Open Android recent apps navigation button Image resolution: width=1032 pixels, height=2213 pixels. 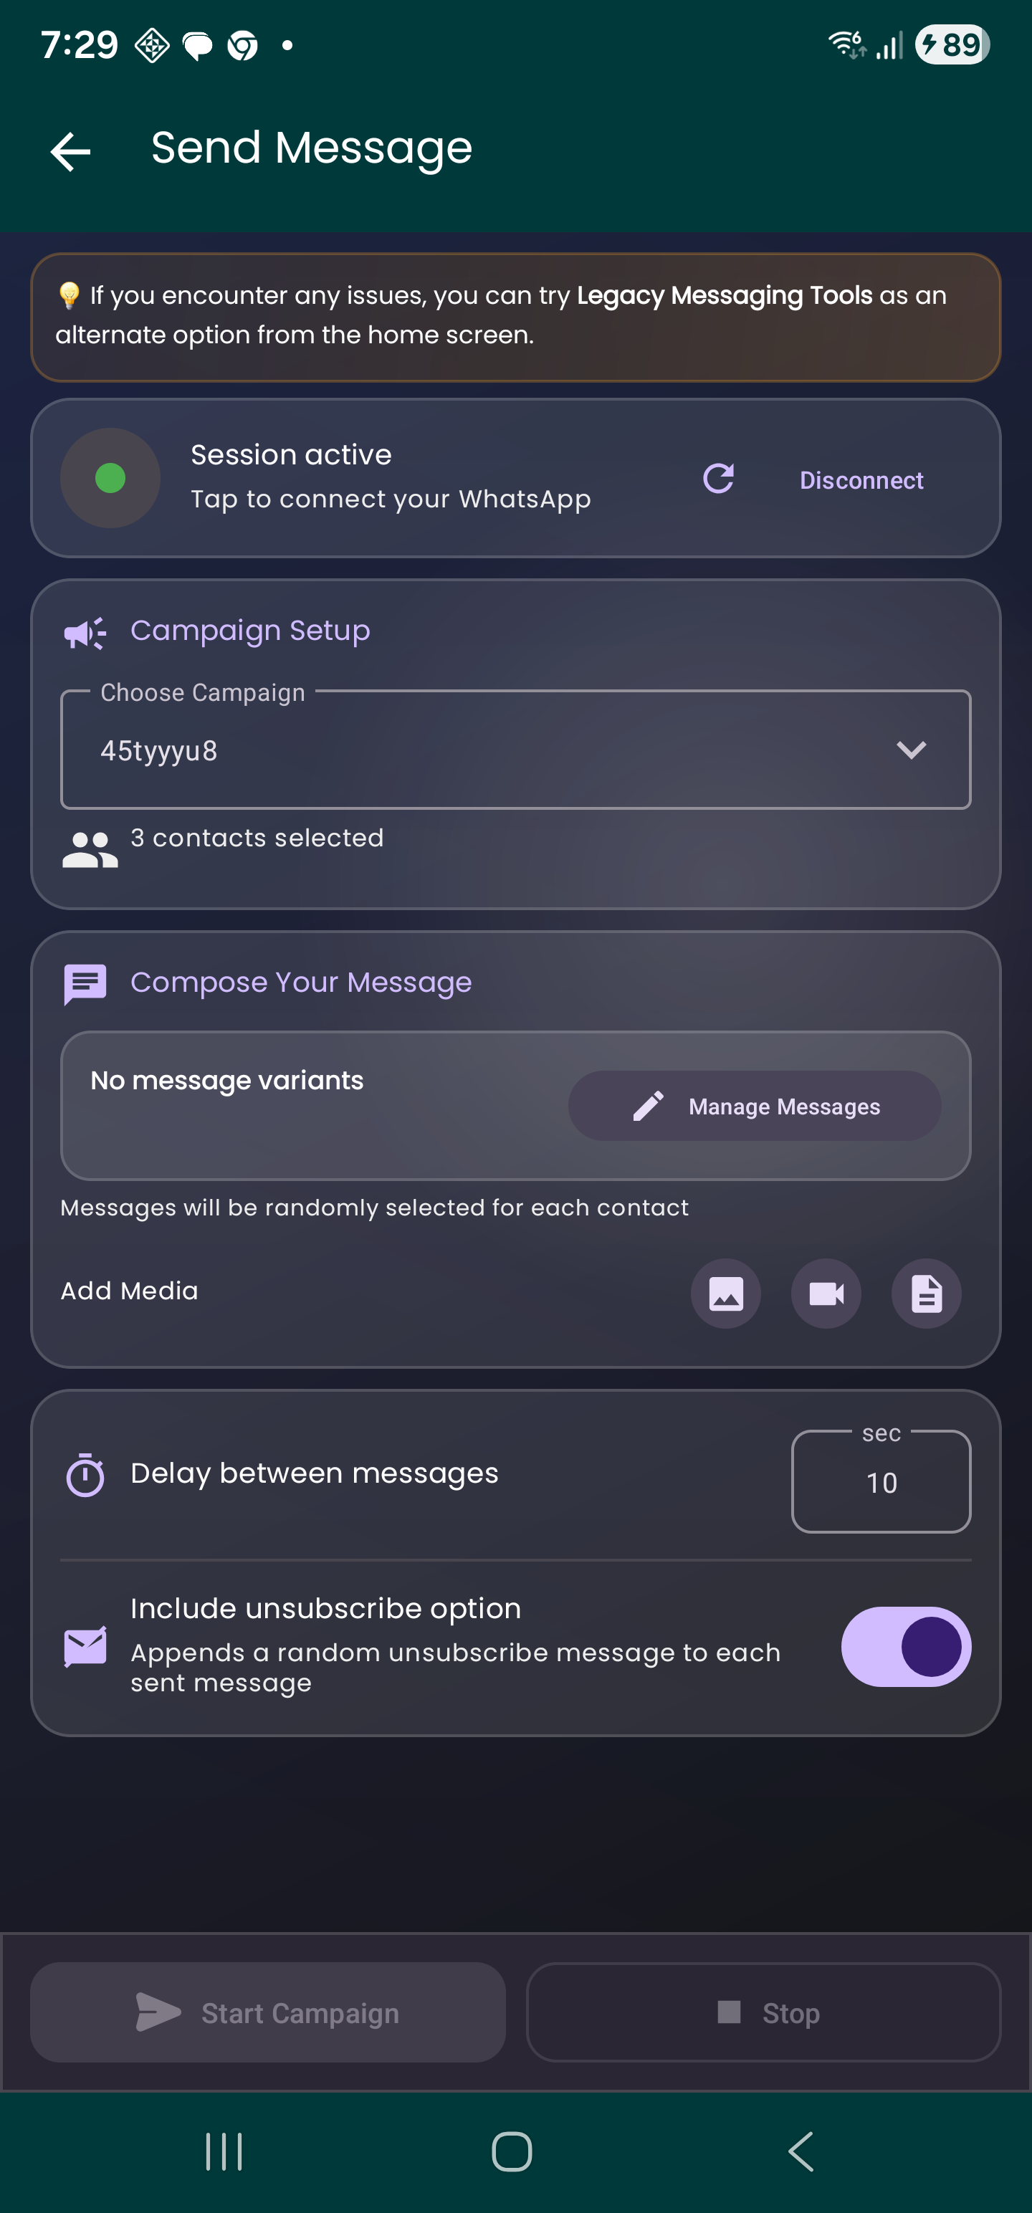click(224, 2151)
